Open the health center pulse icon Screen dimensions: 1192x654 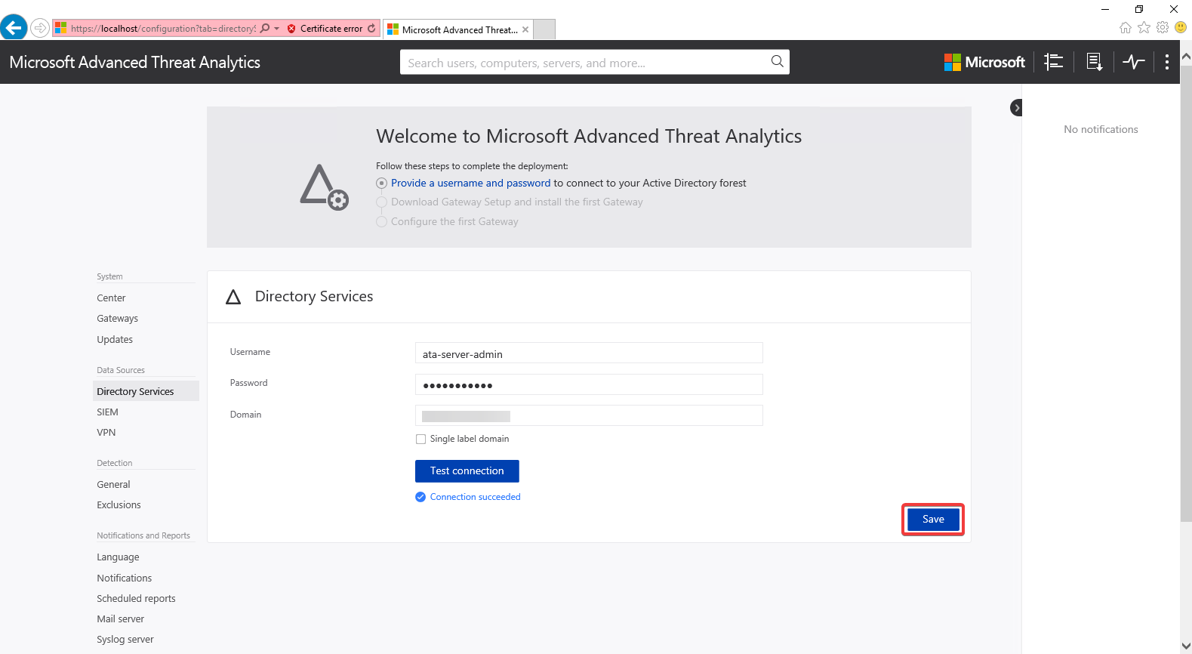(x=1133, y=62)
